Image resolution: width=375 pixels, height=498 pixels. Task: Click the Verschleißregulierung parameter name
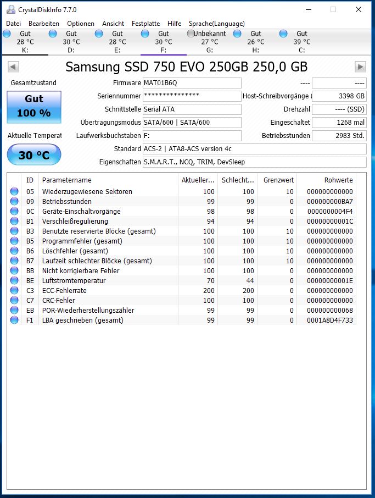75,221
